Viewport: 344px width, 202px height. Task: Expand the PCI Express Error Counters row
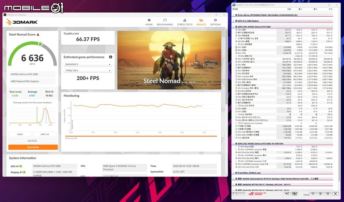[x=236, y=123]
